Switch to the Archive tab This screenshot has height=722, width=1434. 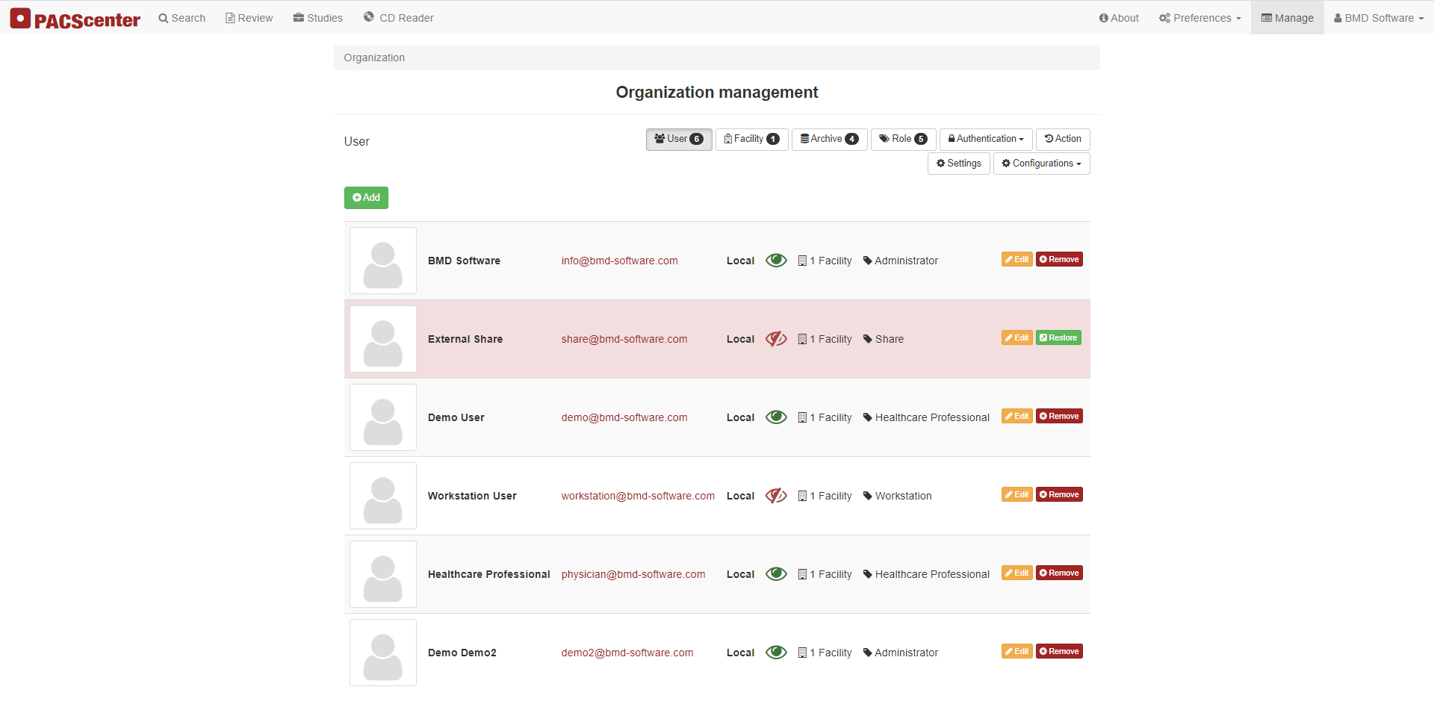point(828,139)
